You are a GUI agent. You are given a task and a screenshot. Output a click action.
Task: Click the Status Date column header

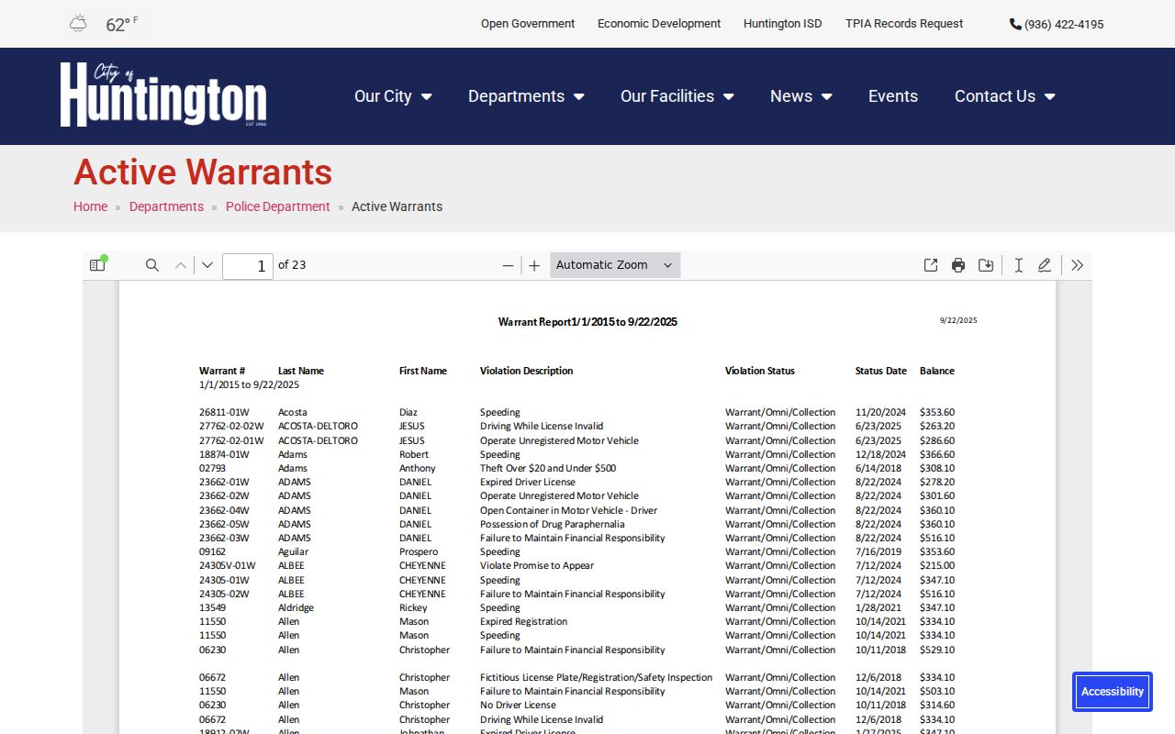(881, 372)
